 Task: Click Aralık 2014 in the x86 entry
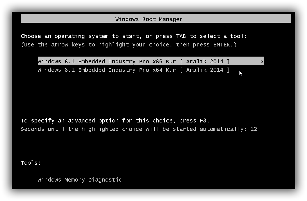click(205, 61)
